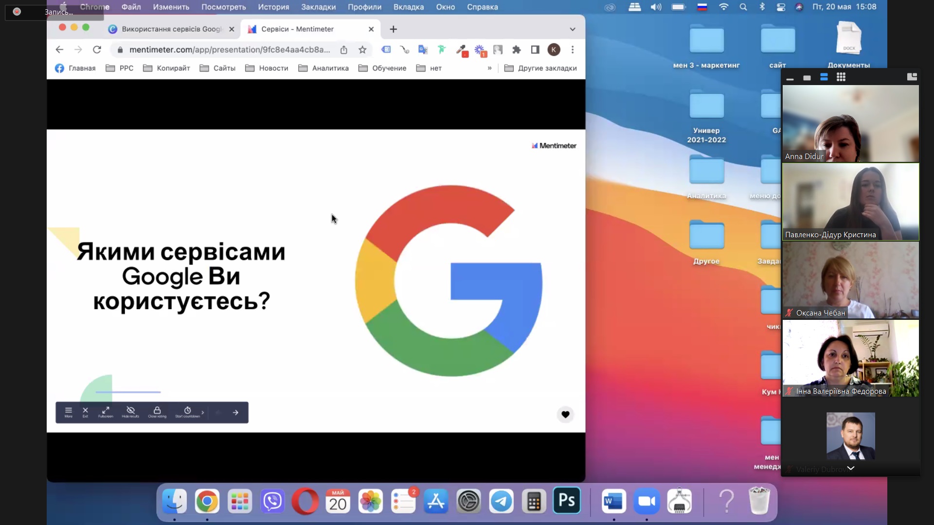Open the Mentimeter More menu
The height and width of the screenshot is (525, 934).
(69, 412)
